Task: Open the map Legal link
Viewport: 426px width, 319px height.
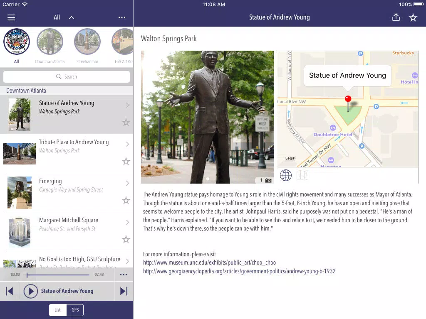Action: (x=290, y=158)
